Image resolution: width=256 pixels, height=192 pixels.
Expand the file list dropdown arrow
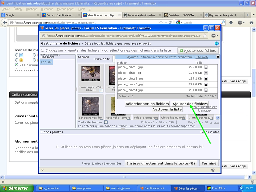(217, 117)
